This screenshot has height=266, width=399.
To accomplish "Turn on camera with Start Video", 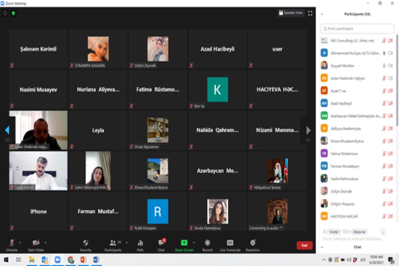I will [36, 245].
